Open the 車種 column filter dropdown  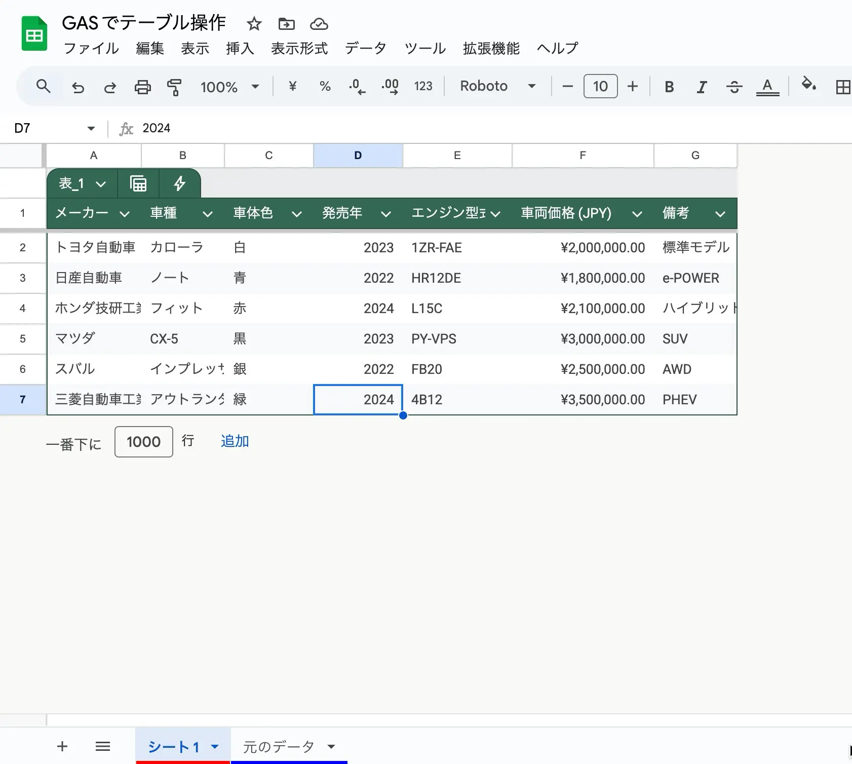pyautogui.click(x=208, y=214)
